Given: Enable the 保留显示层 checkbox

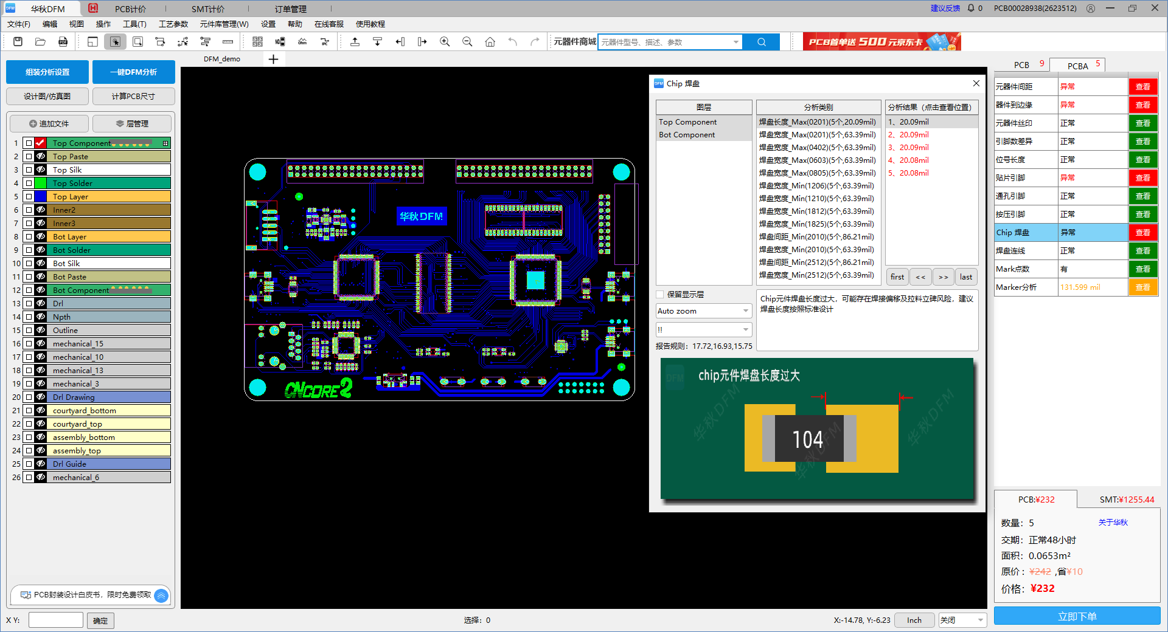Looking at the screenshot, I should 660,295.
